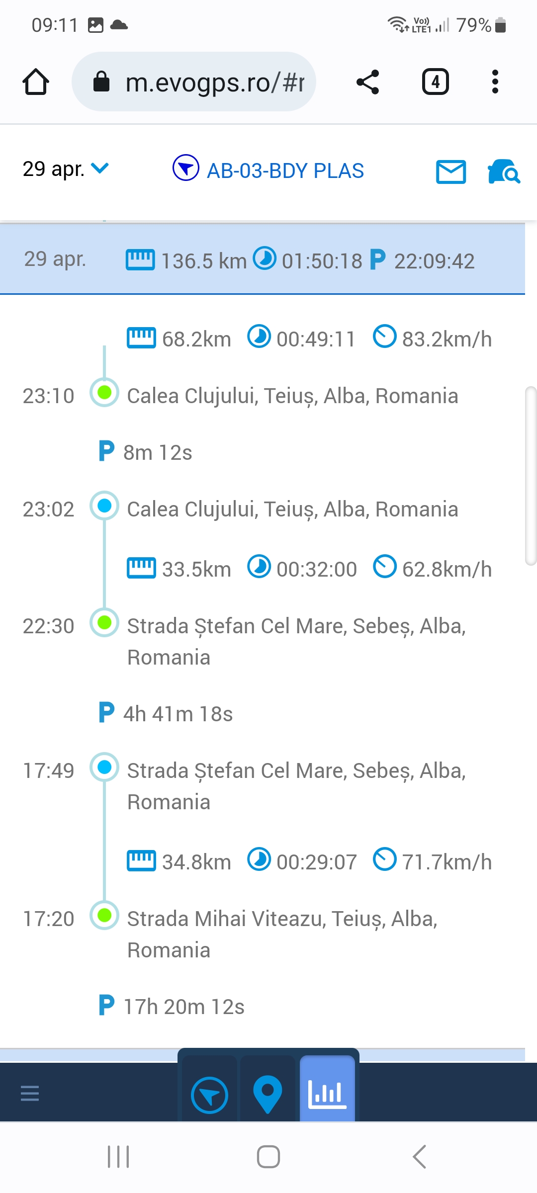537x1193 pixels.
Task: Collapse the 29 apr. daily summary row
Action: (263, 259)
